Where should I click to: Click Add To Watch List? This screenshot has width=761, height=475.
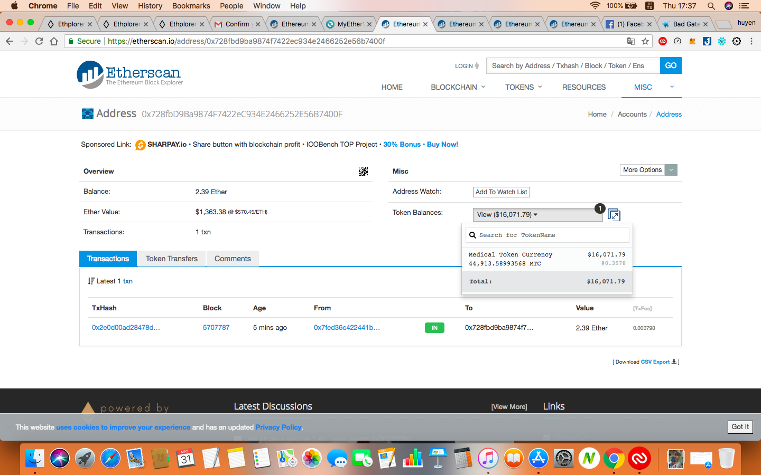click(x=502, y=192)
